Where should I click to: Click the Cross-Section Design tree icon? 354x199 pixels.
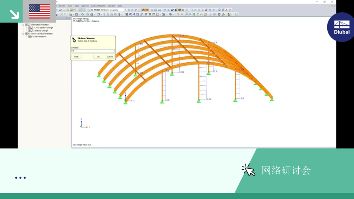click(x=32, y=28)
